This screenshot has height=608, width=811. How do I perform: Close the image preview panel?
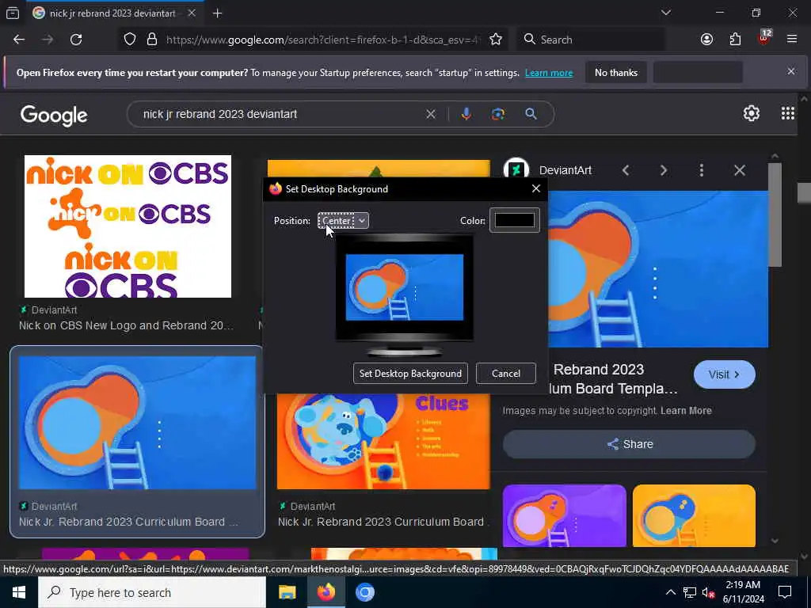pos(740,170)
